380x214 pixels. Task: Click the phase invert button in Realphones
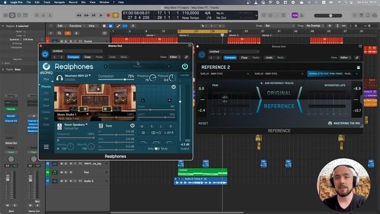tap(143, 133)
